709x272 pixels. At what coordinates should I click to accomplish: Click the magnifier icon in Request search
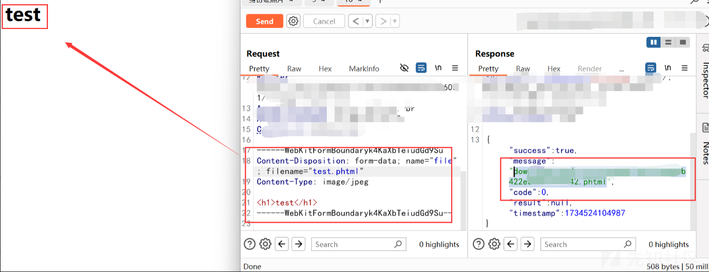click(398, 244)
